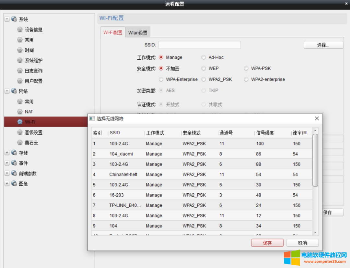Sort list by 信号强度 column header

[265, 133]
